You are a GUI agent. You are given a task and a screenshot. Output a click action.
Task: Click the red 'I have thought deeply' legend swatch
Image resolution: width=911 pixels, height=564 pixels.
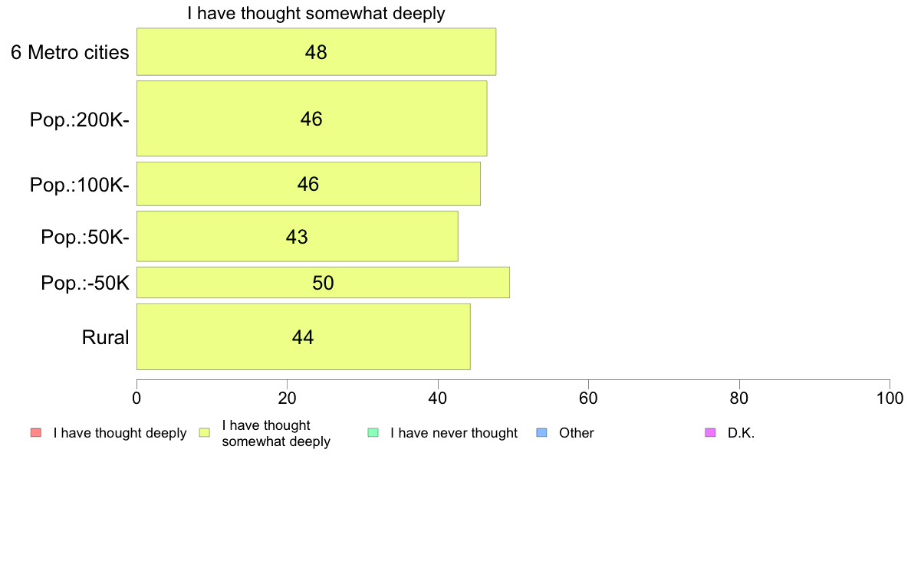point(36,433)
